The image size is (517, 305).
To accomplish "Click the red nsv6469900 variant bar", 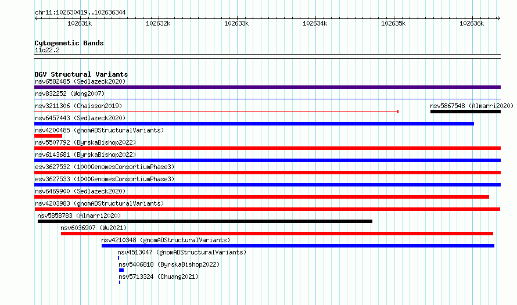I will coord(262,197).
